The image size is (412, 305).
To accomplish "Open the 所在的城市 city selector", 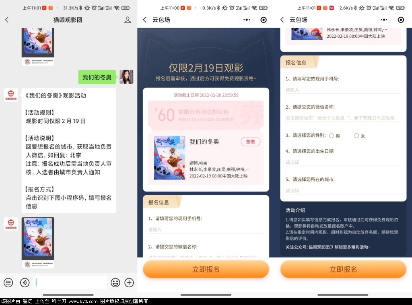I will (x=343, y=190).
